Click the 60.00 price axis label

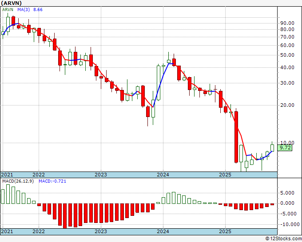click(287, 46)
